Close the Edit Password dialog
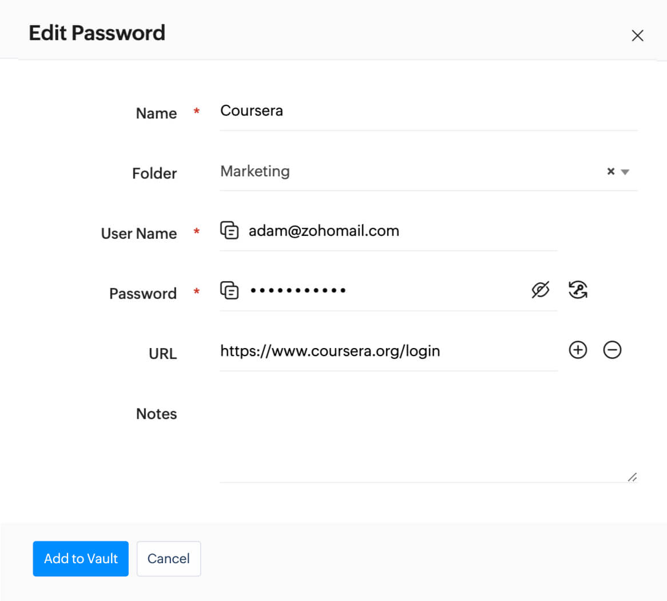Screen dimensions: 667x601 click(x=637, y=35)
